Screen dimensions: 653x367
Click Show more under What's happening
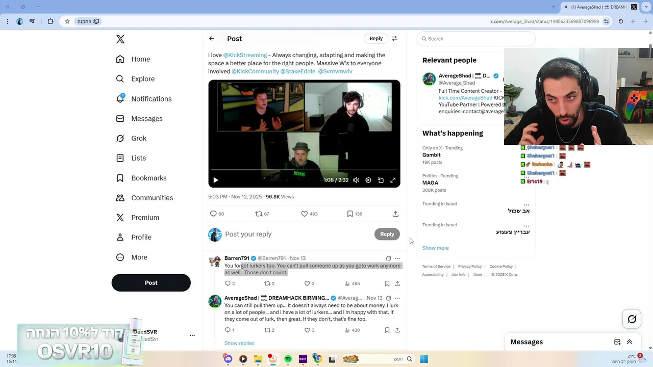click(436, 248)
